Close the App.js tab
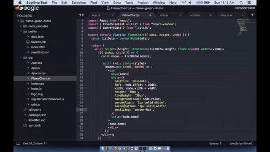This screenshot has height=152, width=270. [x=113, y=15]
